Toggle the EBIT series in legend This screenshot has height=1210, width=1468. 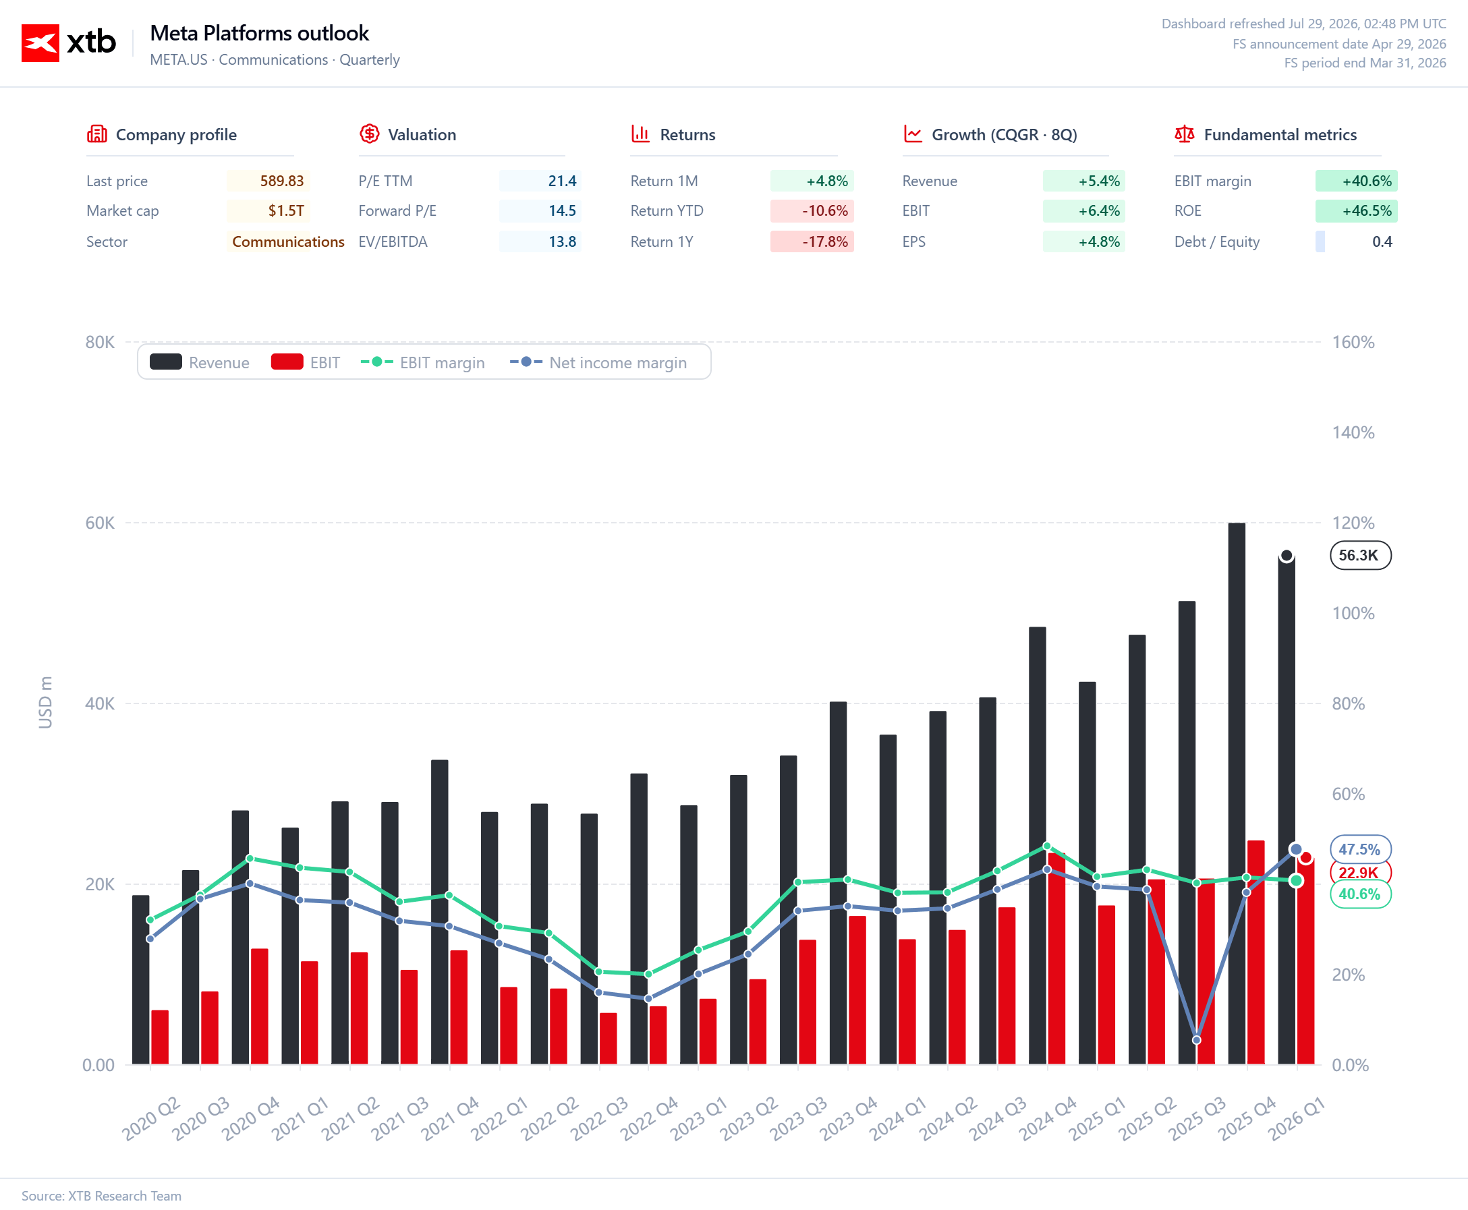(306, 362)
